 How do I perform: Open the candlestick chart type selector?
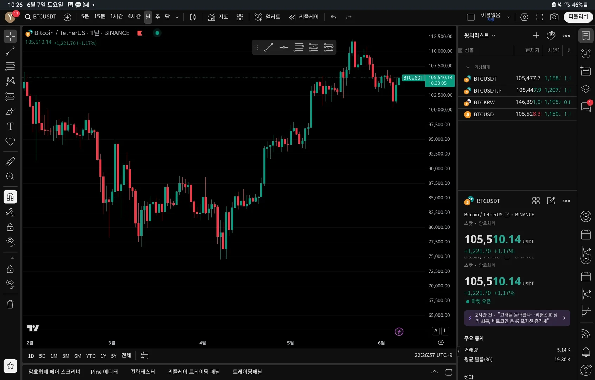193,17
